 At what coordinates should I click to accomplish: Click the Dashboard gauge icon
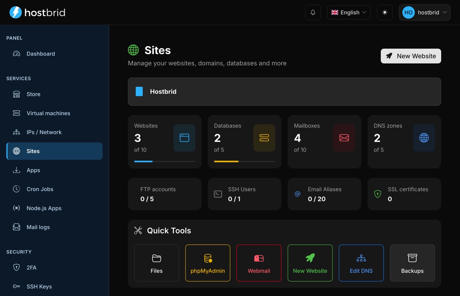point(16,54)
